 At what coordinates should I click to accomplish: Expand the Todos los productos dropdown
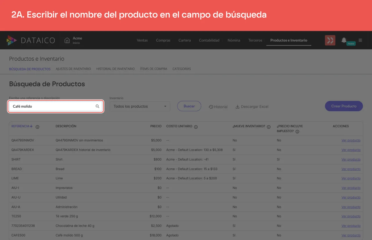click(140, 107)
